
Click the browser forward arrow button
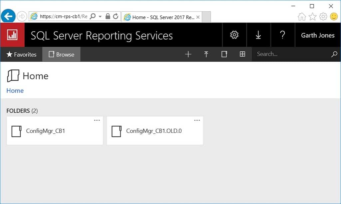tap(22, 16)
